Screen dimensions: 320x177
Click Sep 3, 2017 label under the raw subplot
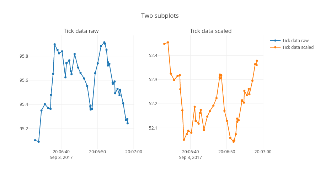(x=61, y=157)
